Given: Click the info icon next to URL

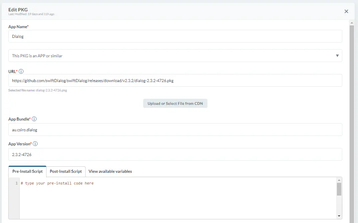Looking at the screenshot, I should coord(21,72).
